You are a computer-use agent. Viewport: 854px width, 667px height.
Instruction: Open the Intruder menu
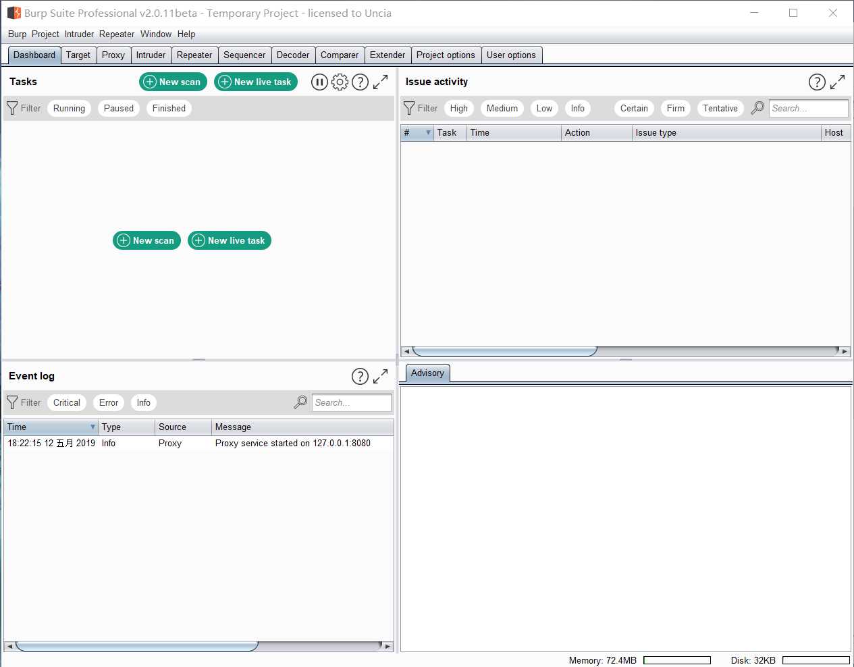(79, 34)
